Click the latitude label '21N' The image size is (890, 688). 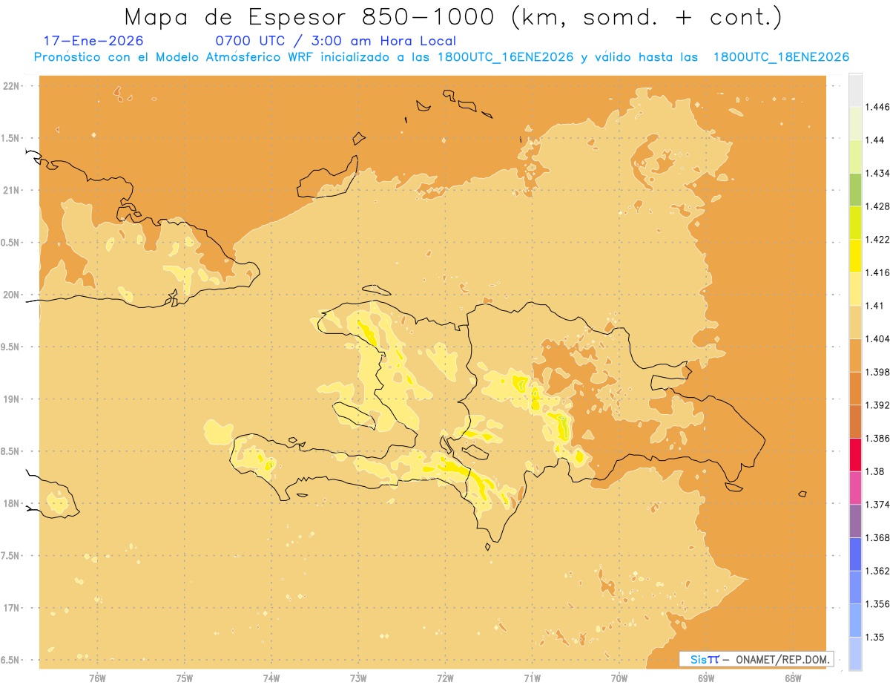(11, 190)
